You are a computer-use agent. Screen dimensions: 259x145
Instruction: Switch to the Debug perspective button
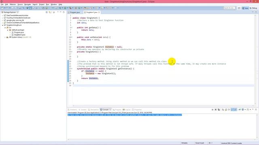(253, 8)
